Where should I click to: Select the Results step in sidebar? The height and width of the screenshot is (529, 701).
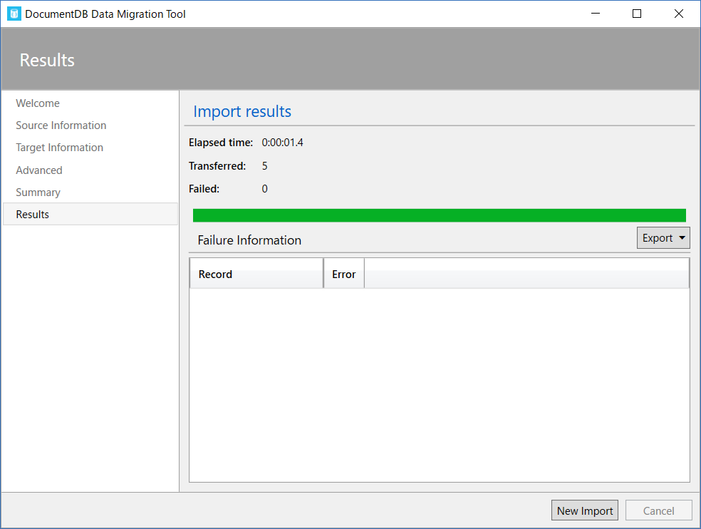click(90, 214)
